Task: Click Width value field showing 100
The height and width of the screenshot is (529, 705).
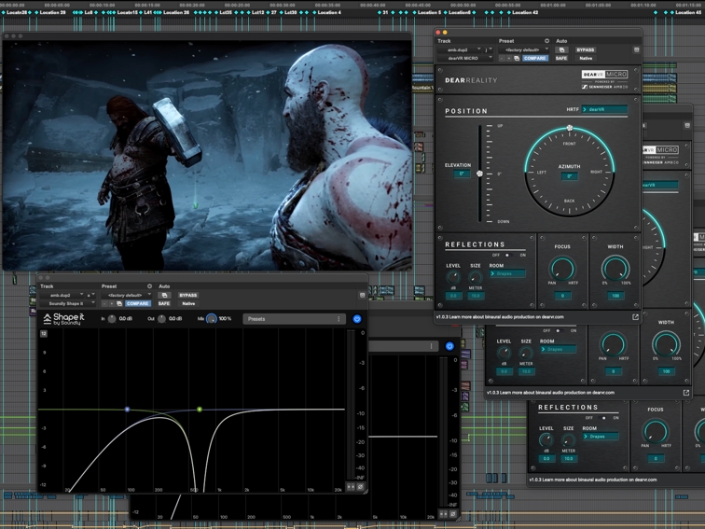Action: coord(615,296)
